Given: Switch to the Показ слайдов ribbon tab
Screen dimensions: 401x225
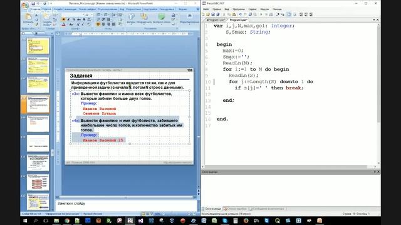Looking at the screenshot, I should 87,9.
